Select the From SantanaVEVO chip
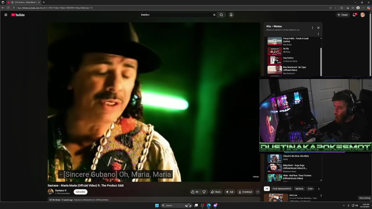The width and height of the screenshot is (372, 209). tap(282, 189)
